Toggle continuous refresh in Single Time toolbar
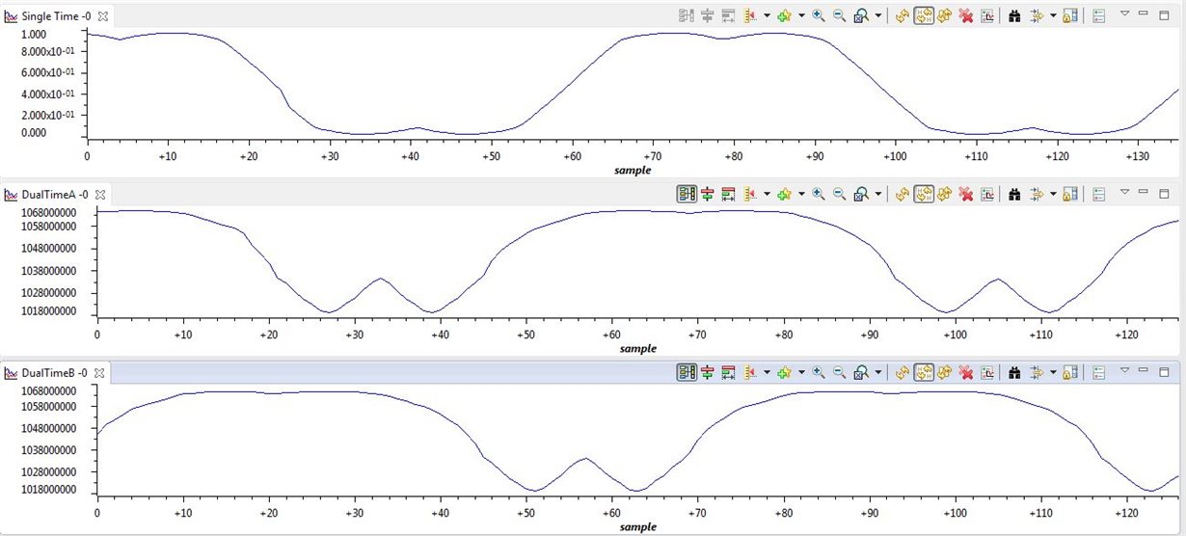The image size is (1186, 536). point(924,15)
